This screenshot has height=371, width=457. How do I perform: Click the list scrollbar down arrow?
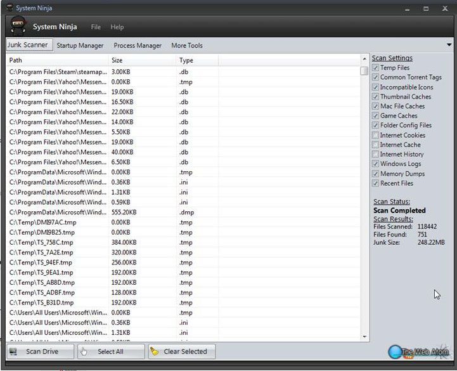tap(364, 337)
